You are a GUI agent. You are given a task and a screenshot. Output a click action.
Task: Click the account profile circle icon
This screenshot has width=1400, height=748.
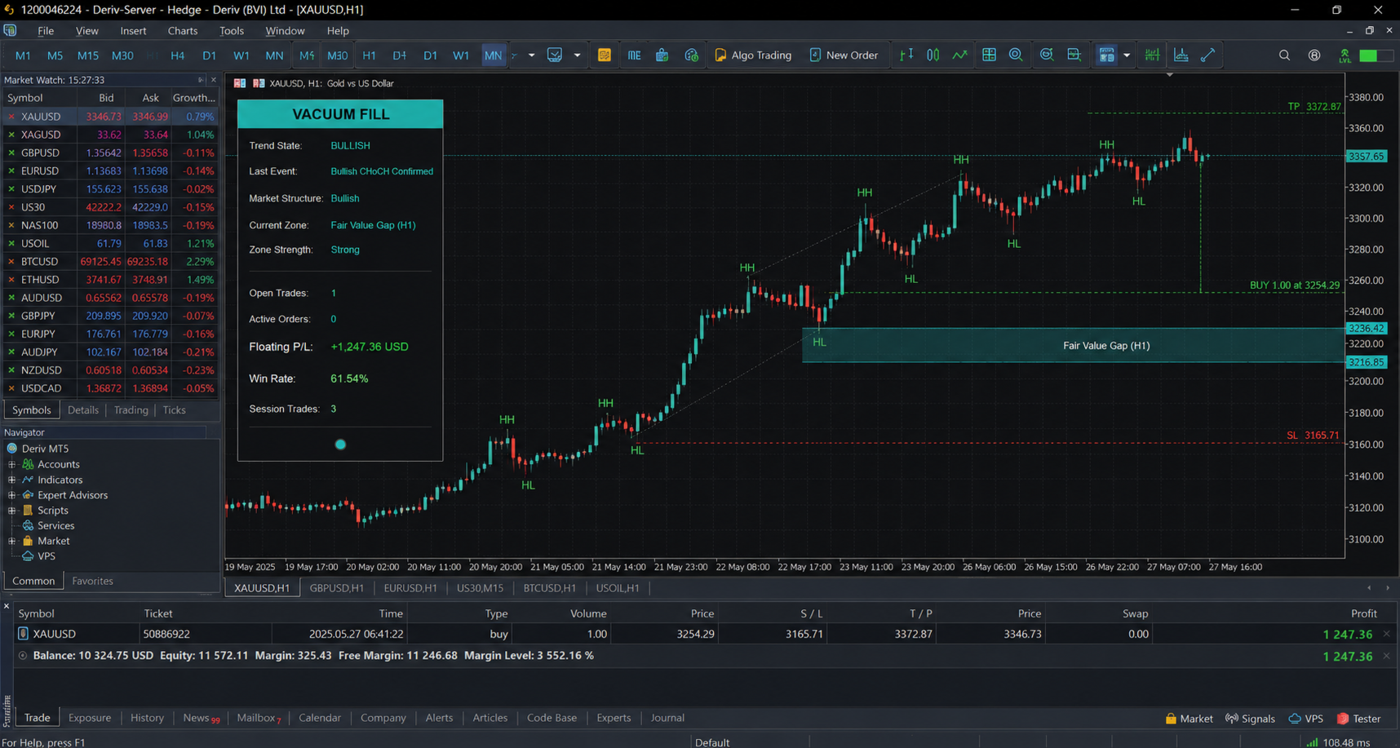[1314, 55]
